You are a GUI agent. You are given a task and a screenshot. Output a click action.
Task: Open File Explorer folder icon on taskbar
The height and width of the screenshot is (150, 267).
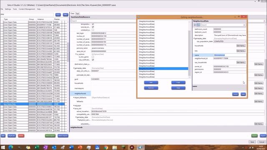tap(115, 147)
